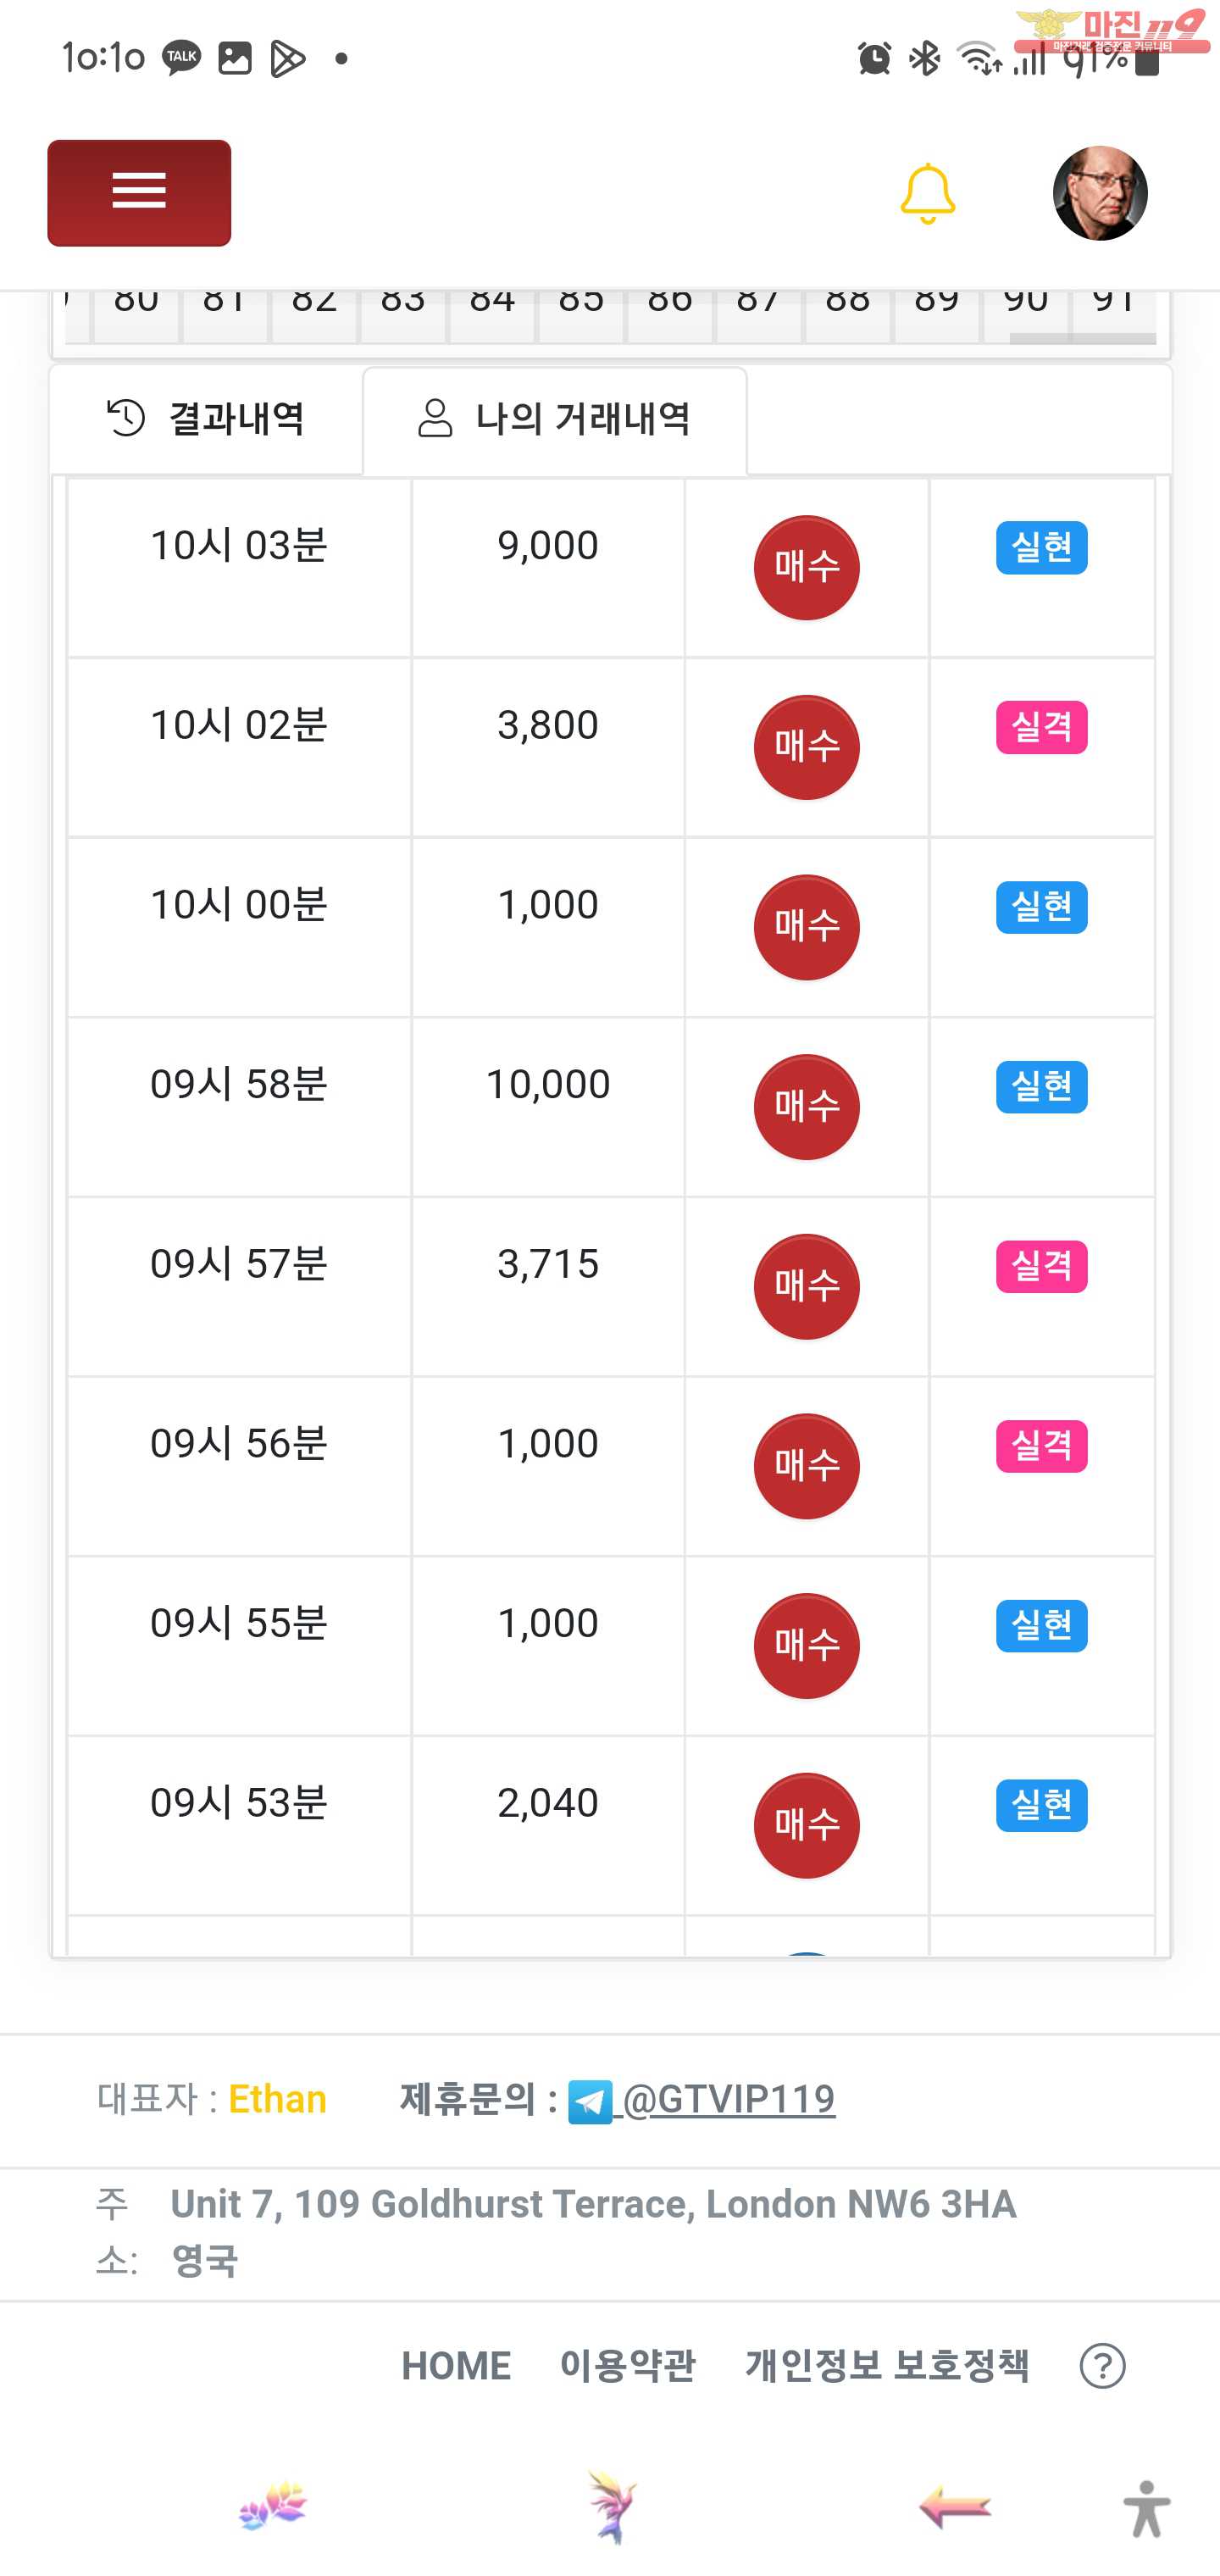Tap the purple bird navigation icon

611,2506
